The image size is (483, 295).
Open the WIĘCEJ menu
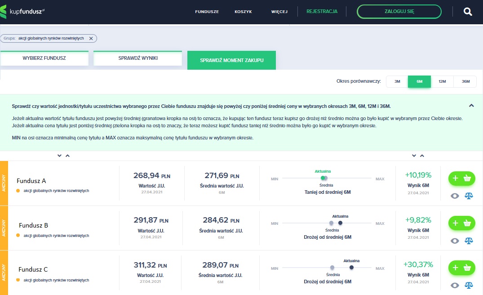[x=279, y=12]
